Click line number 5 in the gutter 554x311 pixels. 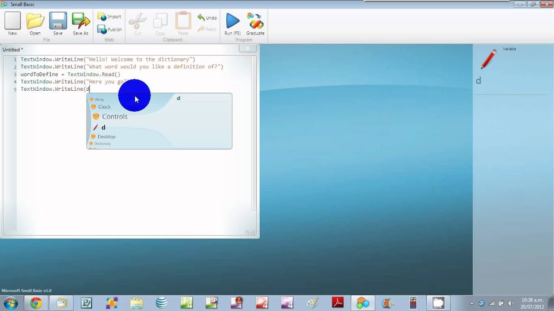tap(15, 89)
